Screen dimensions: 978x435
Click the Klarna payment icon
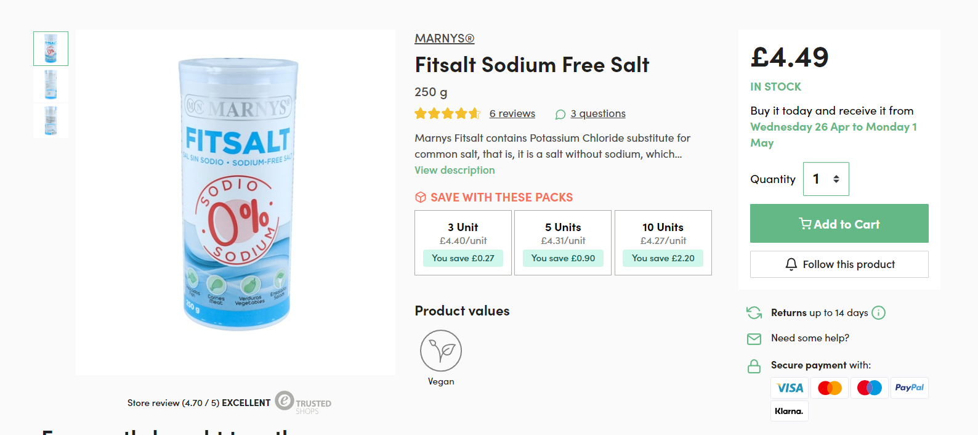pyautogui.click(x=789, y=411)
